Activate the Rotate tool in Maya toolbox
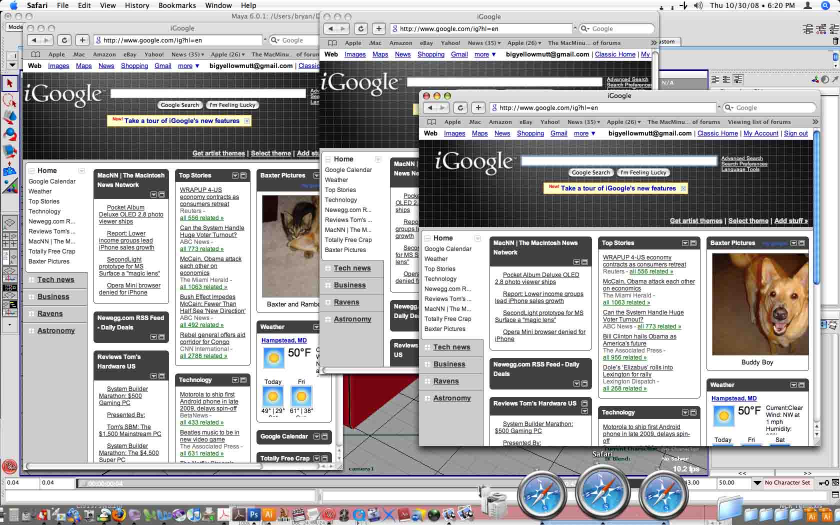840x525 pixels. 9,134
